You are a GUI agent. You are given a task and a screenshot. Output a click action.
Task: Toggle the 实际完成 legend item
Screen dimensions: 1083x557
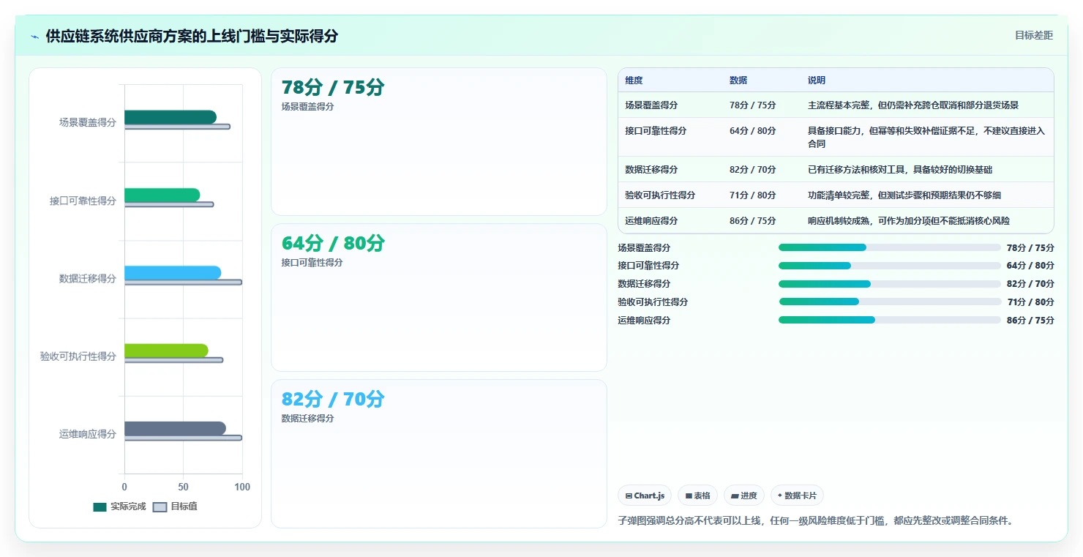(119, 506)
